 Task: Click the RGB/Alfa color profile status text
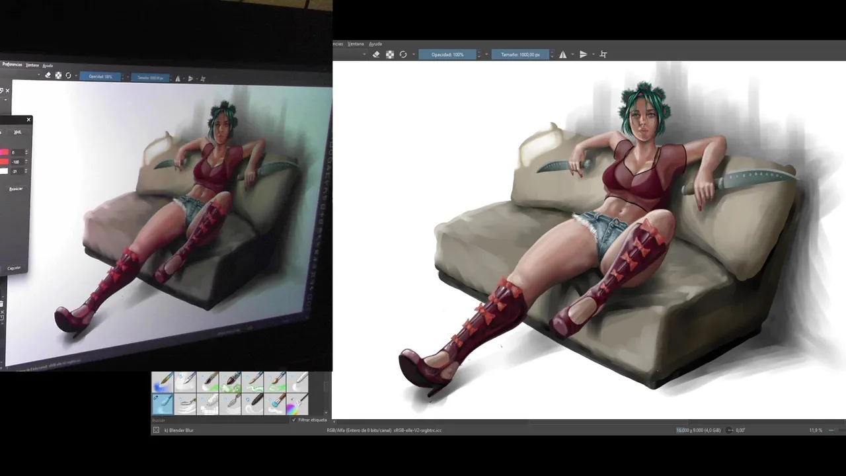[x=384, y=430]
